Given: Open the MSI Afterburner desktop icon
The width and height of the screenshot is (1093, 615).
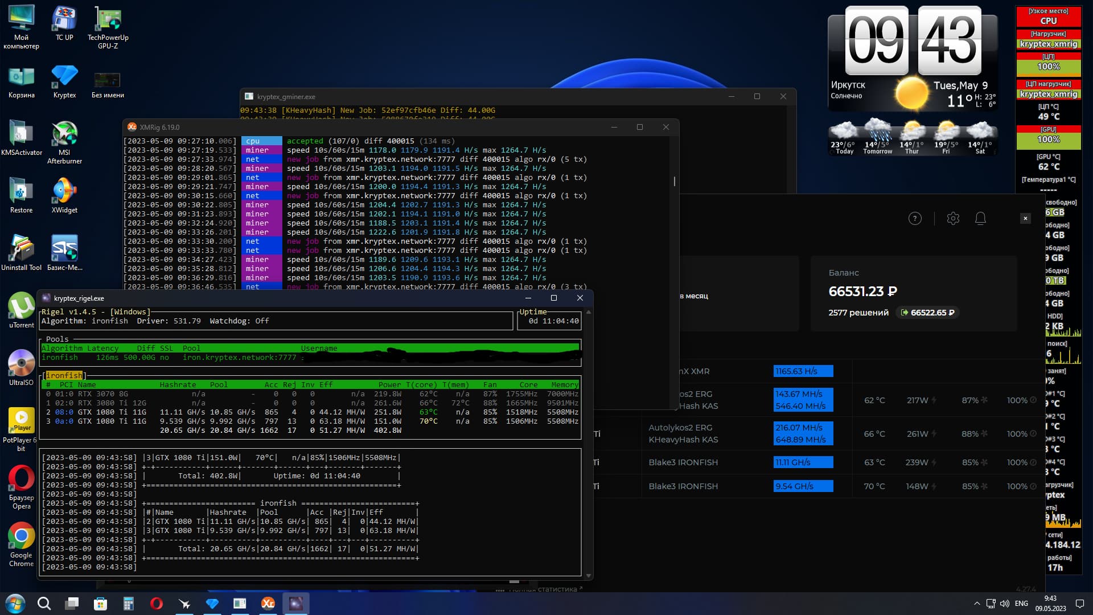Looking at the screenshot, I should pos(64,142).
